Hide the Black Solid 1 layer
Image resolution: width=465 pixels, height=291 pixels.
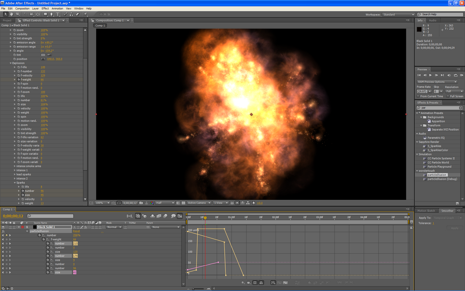3,227
